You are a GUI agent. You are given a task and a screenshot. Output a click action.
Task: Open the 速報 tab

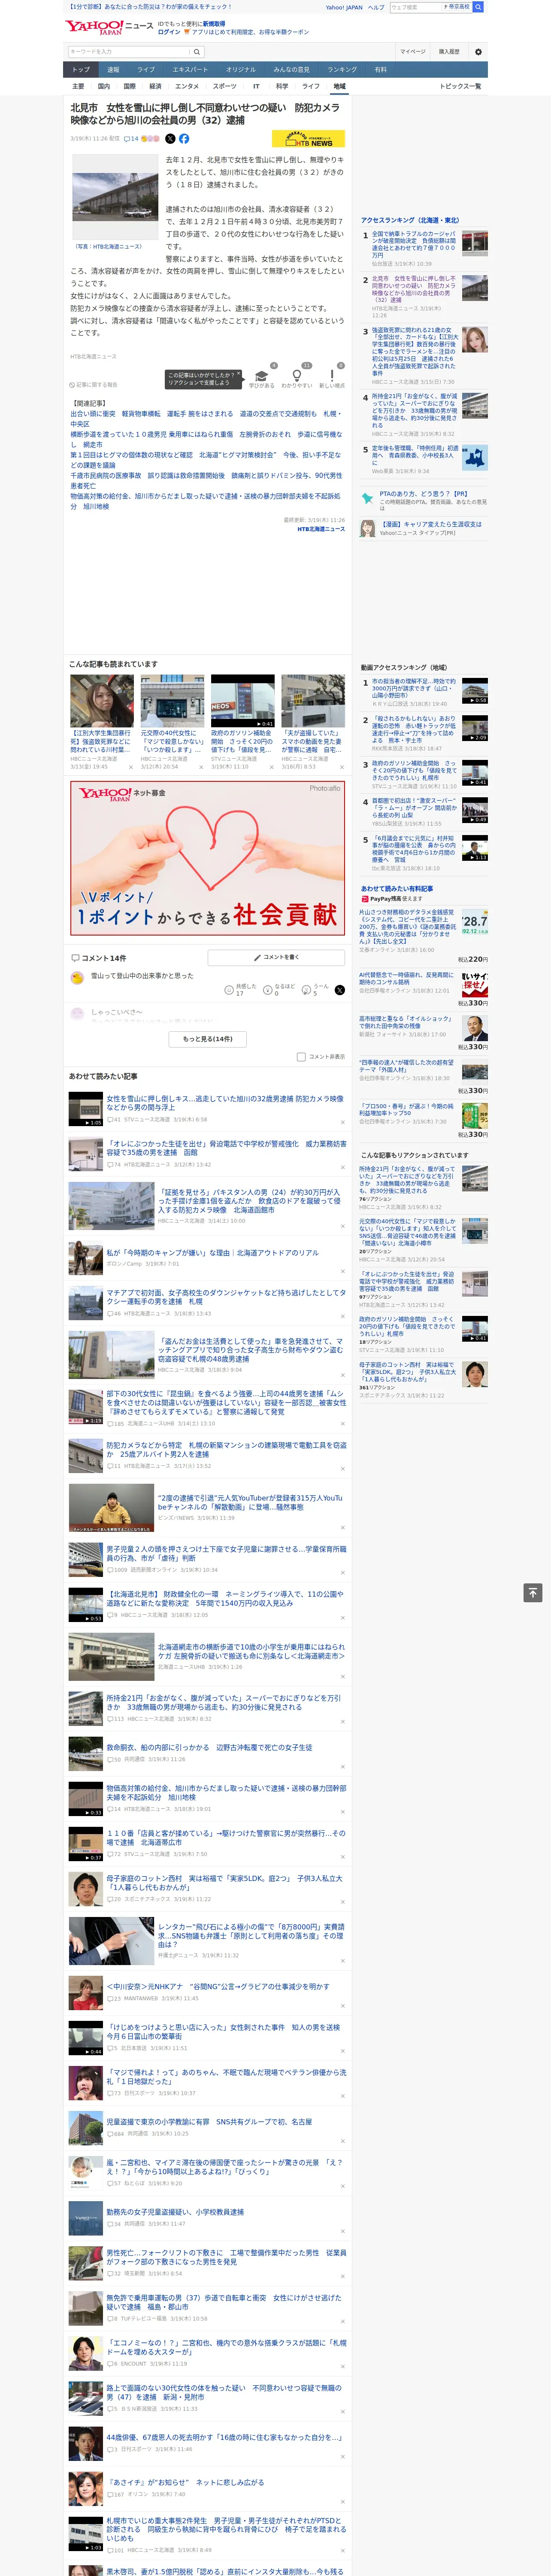pyautogui.click(x=113, y=70)
